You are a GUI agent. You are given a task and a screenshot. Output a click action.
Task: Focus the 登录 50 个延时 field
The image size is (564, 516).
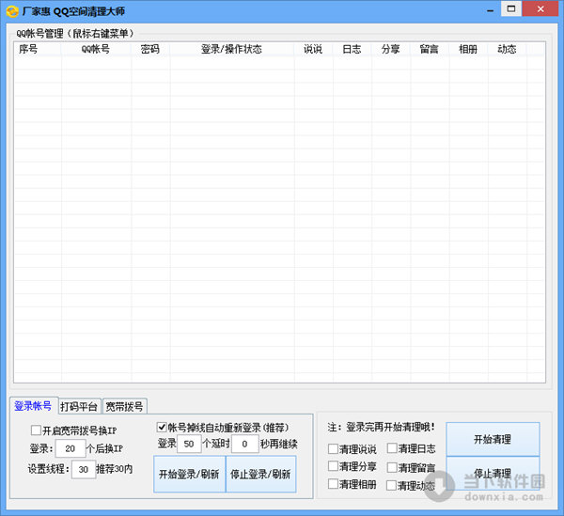point(189,444)
